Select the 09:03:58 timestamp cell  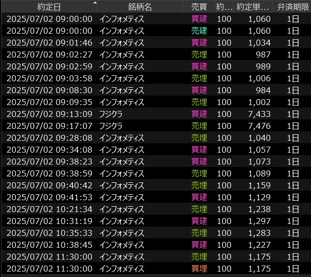[x=49, y=78]
